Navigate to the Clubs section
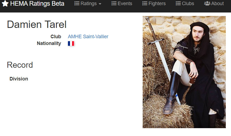The image size is (231, 136). tap(188, 4)
